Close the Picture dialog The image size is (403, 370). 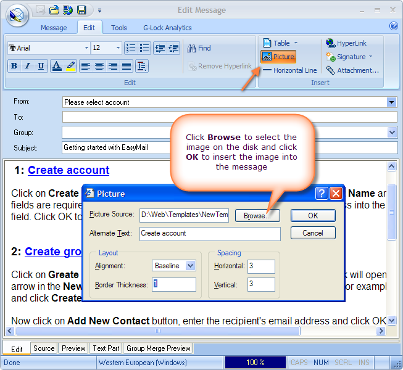(x=336, y=194)
